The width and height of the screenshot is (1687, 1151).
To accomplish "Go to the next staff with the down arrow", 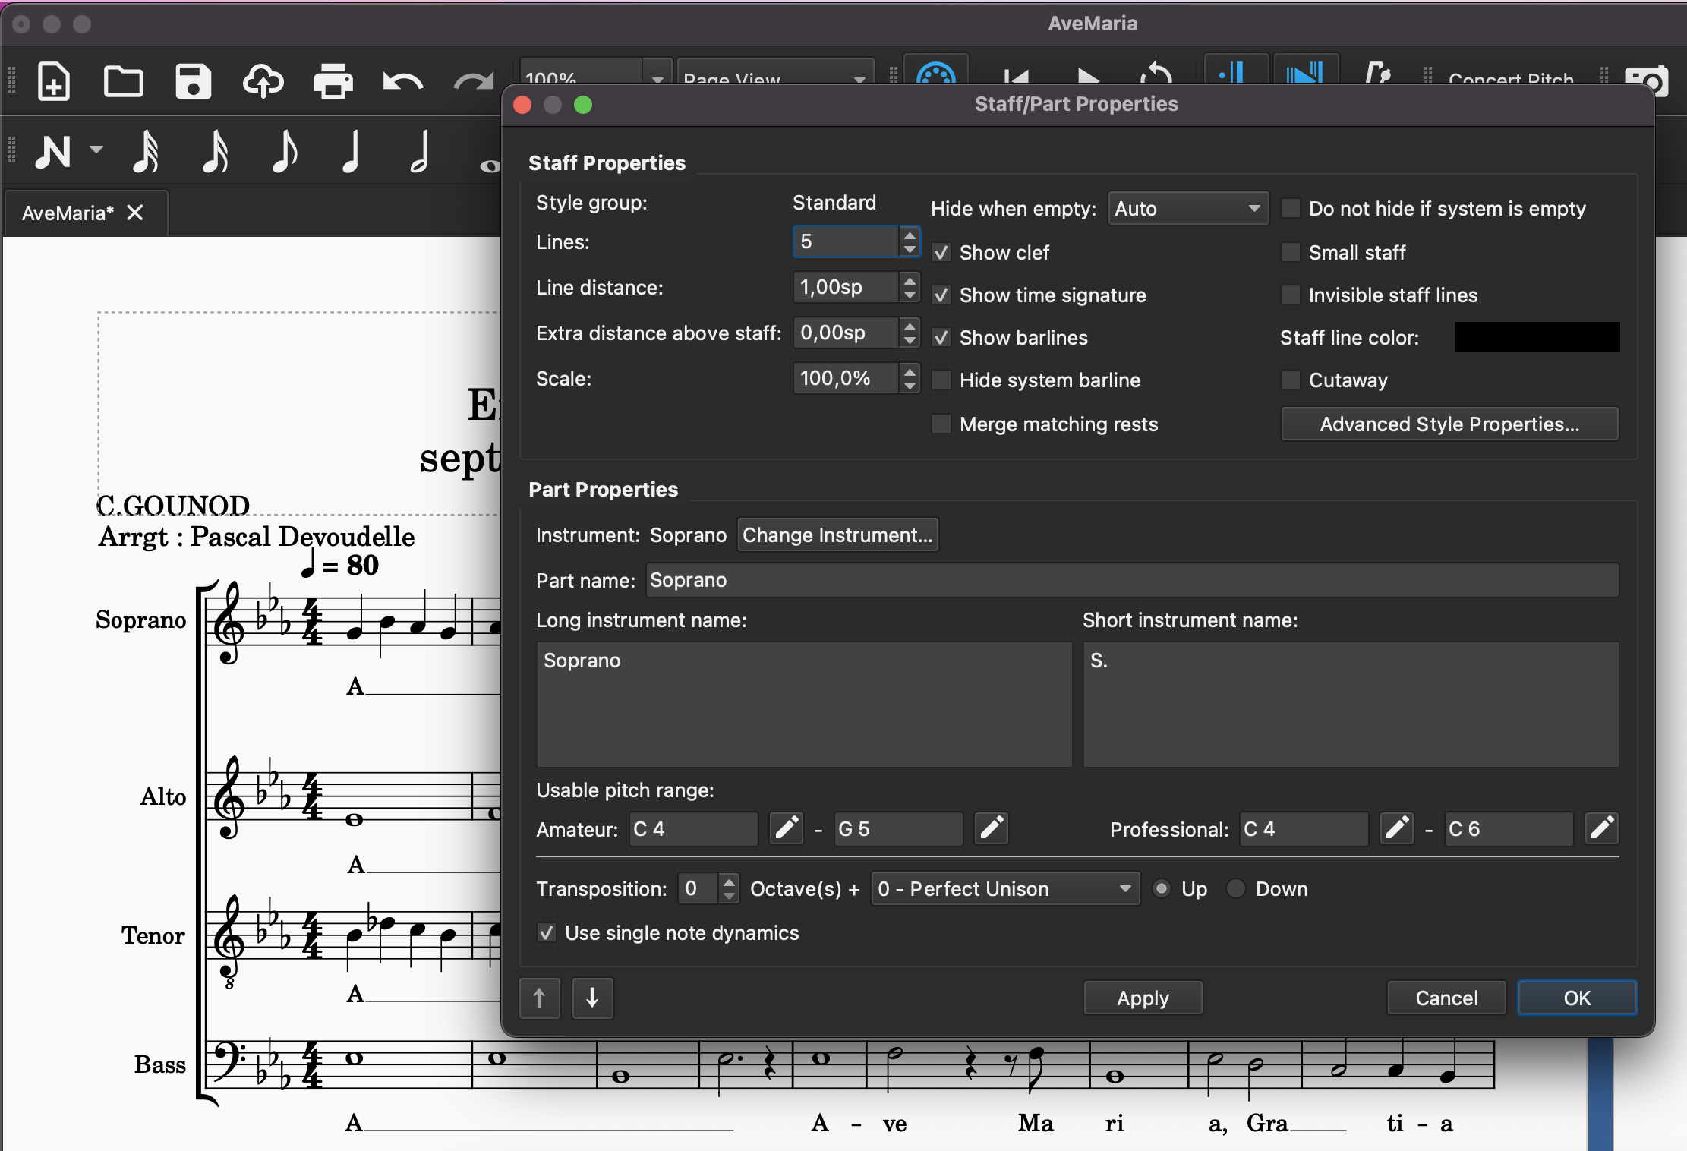I will [592, 998].
